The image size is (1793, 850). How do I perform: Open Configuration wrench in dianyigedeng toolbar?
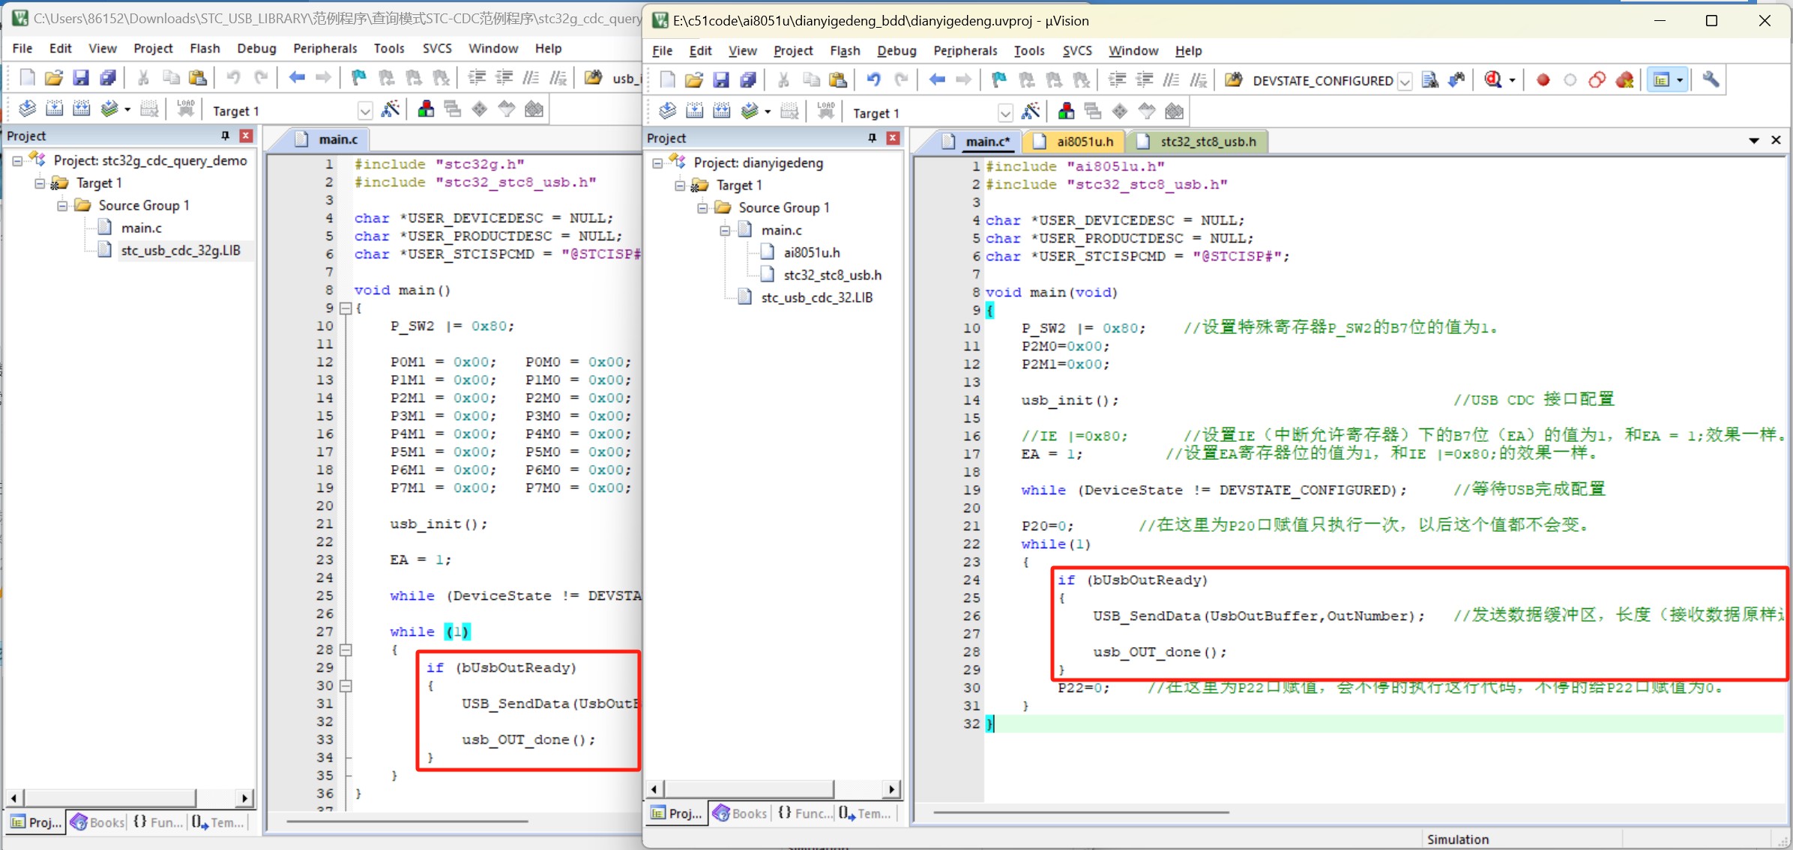1711,80
